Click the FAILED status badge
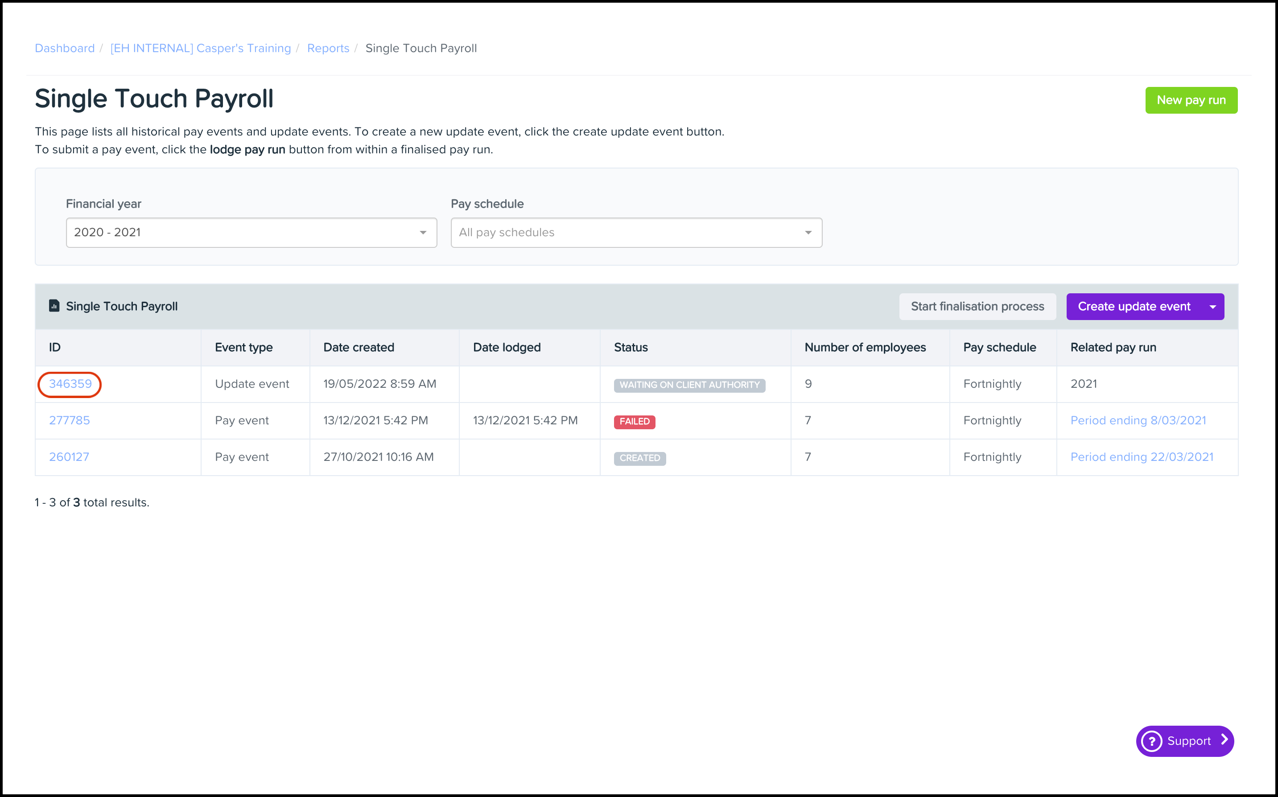 [634, 421]
